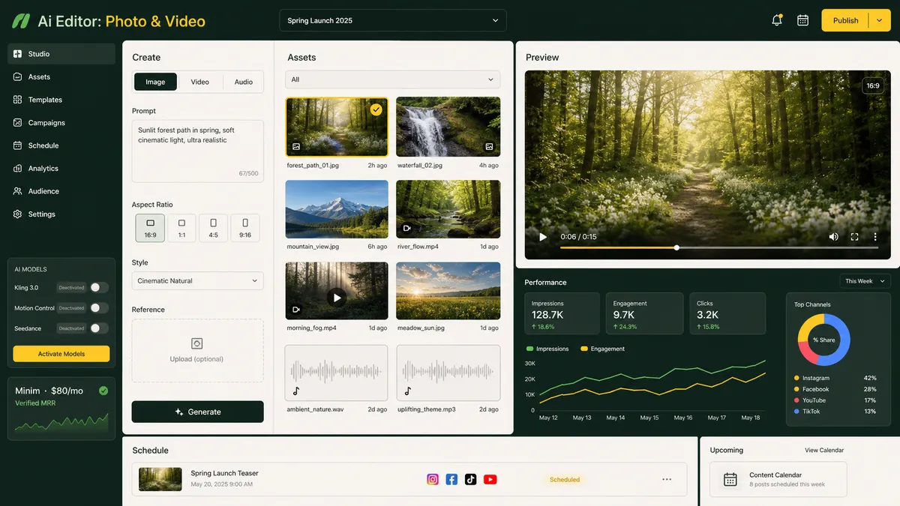This screenshot has width=900, height=506.
Task: Open Spring Launch Teaser options ellipsis
Action: click(x=667, y=480)
